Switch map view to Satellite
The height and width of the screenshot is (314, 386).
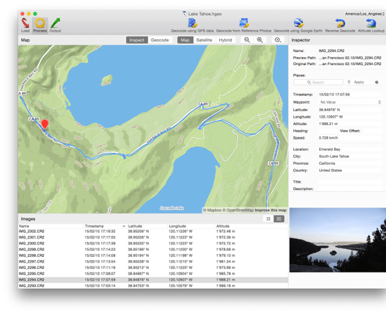[204, 40]
